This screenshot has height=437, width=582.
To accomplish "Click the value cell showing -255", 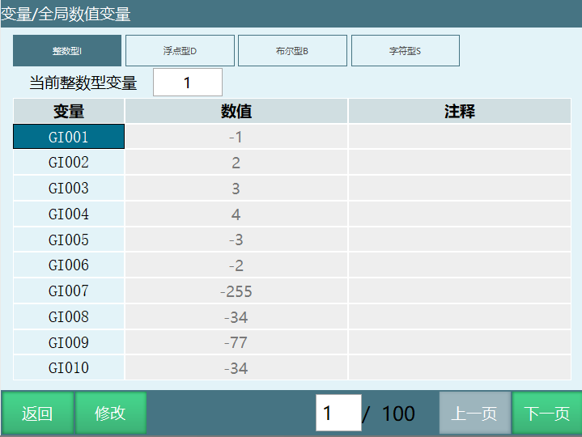I will pos(236,291).
